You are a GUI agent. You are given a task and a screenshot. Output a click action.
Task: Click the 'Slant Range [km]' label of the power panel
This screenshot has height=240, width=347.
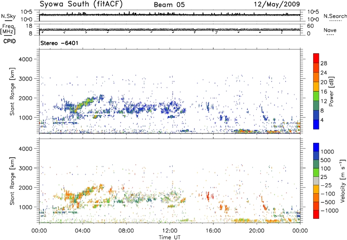tap(12, 91)
